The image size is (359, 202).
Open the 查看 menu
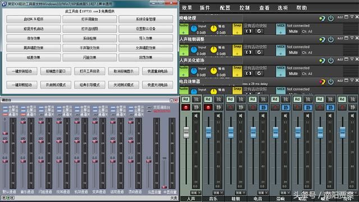click(x=264, y=8)
